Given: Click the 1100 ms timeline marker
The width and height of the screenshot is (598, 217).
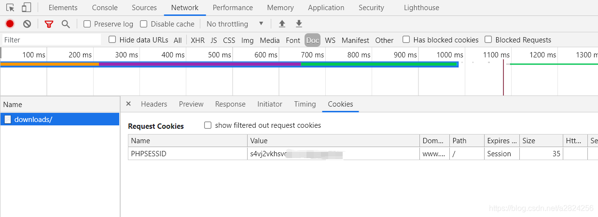Looking at the screenshot, I should (497, 54).
